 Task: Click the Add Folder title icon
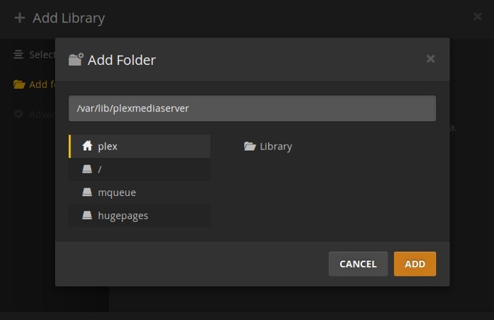(76, 59)
